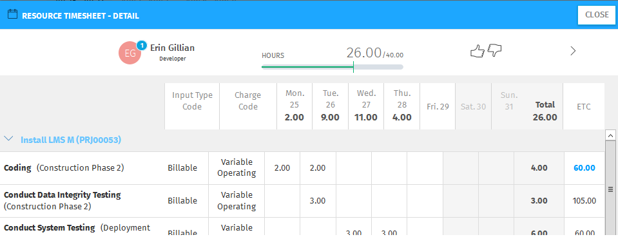Click the Data Integrity Testing total 3.00
Viewport: 618px width, 237px height.
click(x=539, y=201)
